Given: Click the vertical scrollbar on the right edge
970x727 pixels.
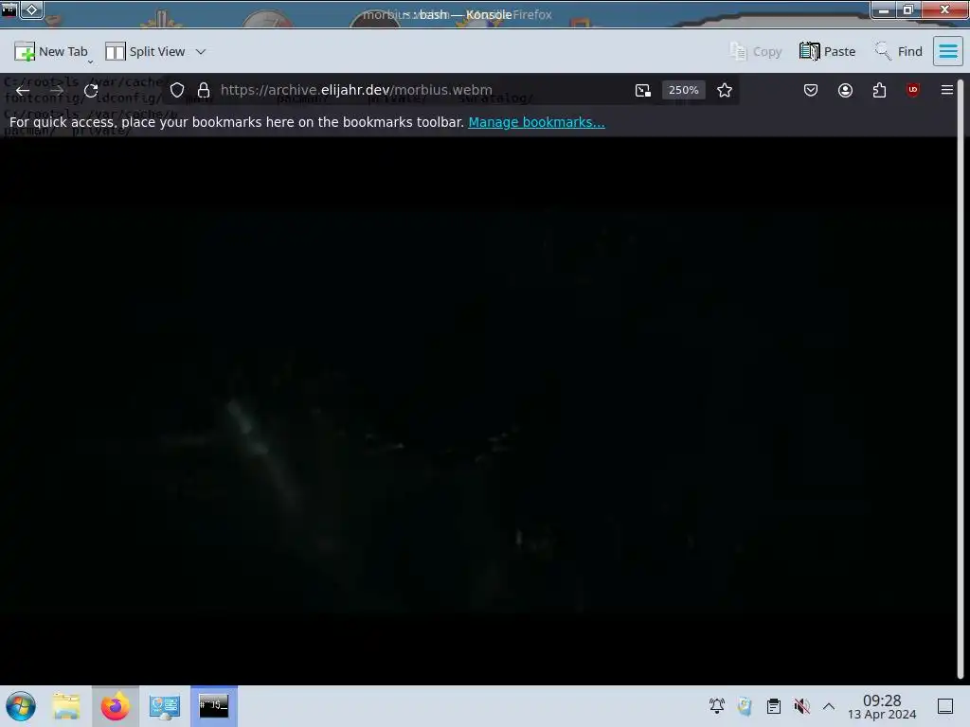Looking at the screenshot, I should (x=961, y=377).
